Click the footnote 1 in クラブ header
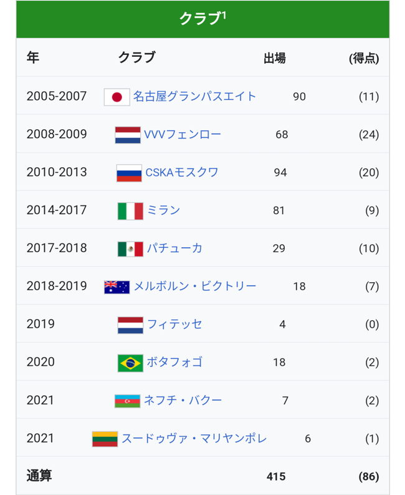 (224, 15)
